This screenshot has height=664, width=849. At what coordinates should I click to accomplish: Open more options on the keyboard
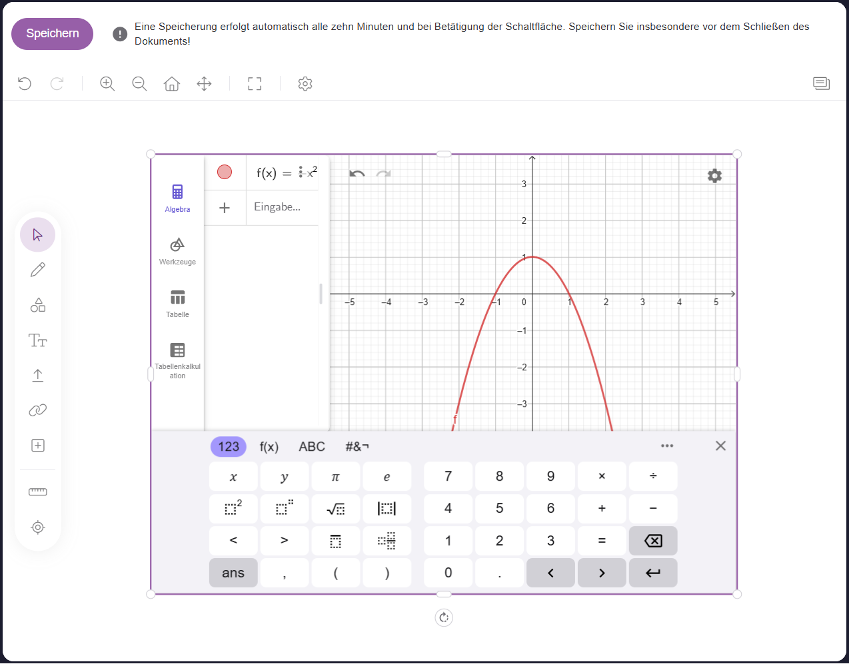667,446
